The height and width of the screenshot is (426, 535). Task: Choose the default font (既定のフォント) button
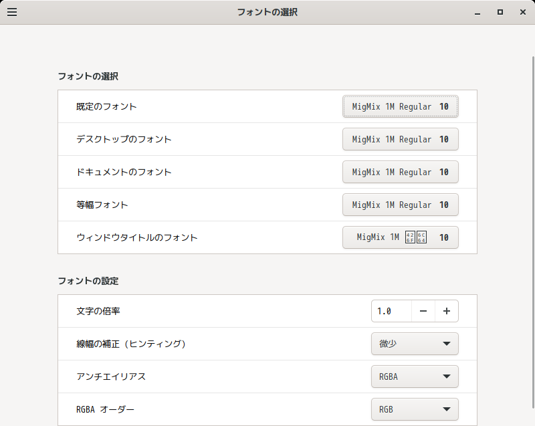coord(401,106)
